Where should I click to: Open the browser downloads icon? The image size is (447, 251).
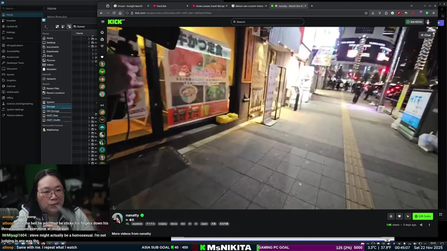point(373,13)
